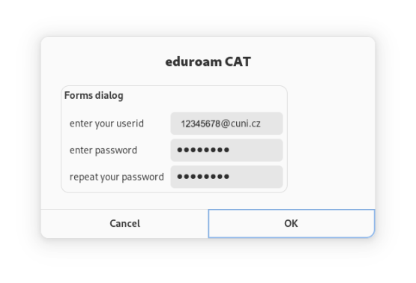416x283 pixels.
Task: Click the 'enter your userid' label
Action: coord(106,124)
